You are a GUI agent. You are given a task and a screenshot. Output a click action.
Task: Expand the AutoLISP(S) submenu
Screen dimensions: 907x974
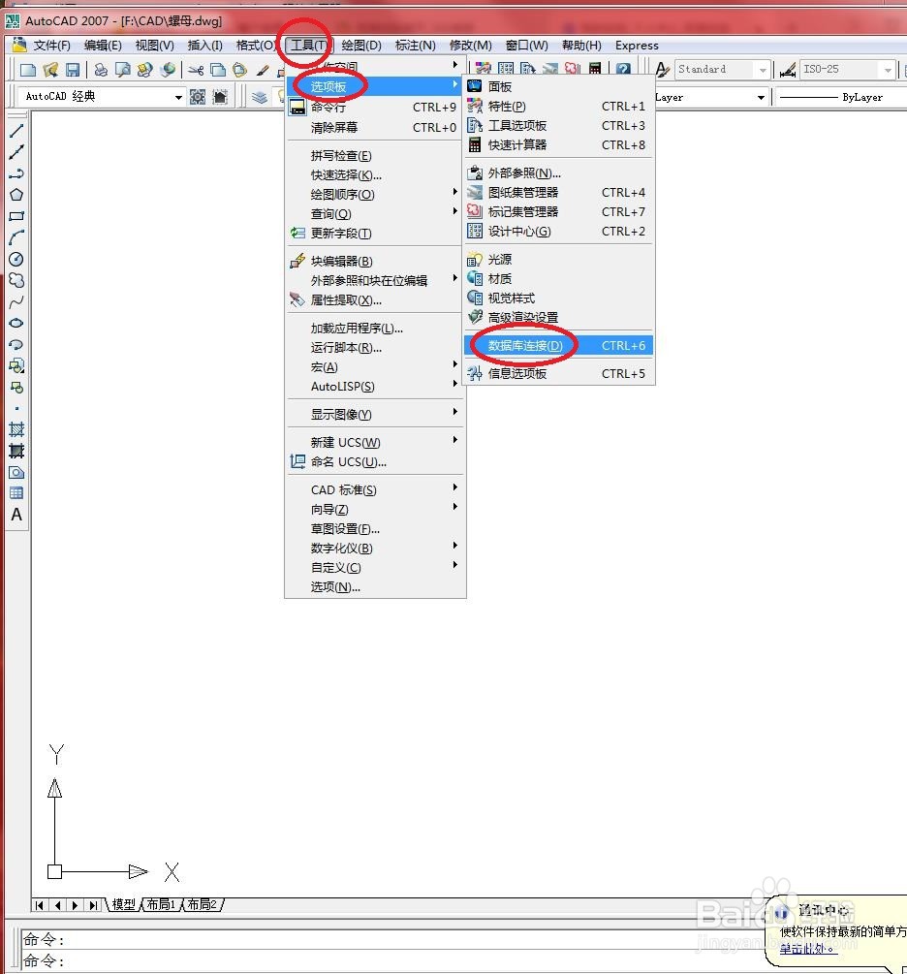(375, 387)
